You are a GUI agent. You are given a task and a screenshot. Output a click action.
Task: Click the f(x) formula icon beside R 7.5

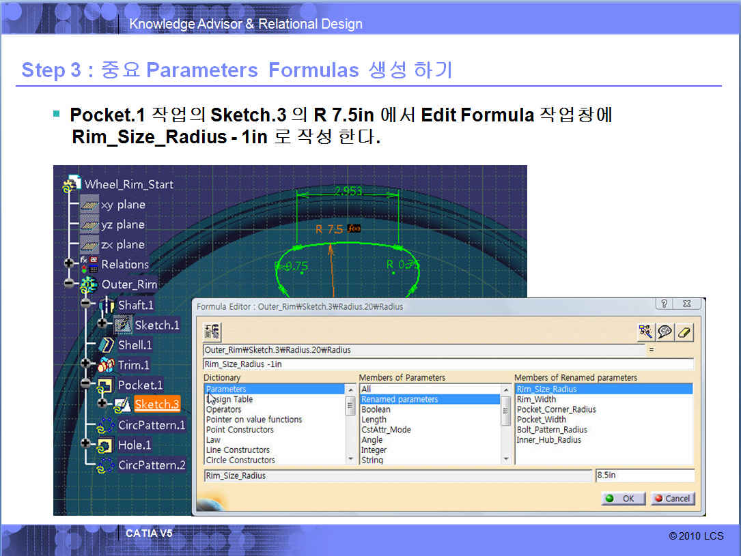[354, 228]
